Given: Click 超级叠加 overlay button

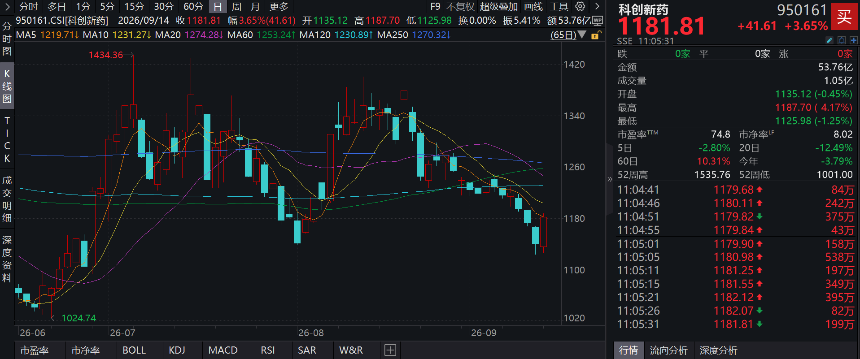Looking at the screenshot, I should (x=499, y=6).
